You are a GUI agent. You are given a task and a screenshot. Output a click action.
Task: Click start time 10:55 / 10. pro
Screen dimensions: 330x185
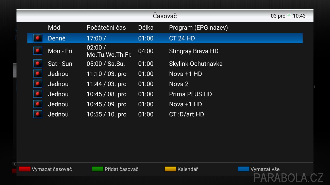(x=106, y=114)
